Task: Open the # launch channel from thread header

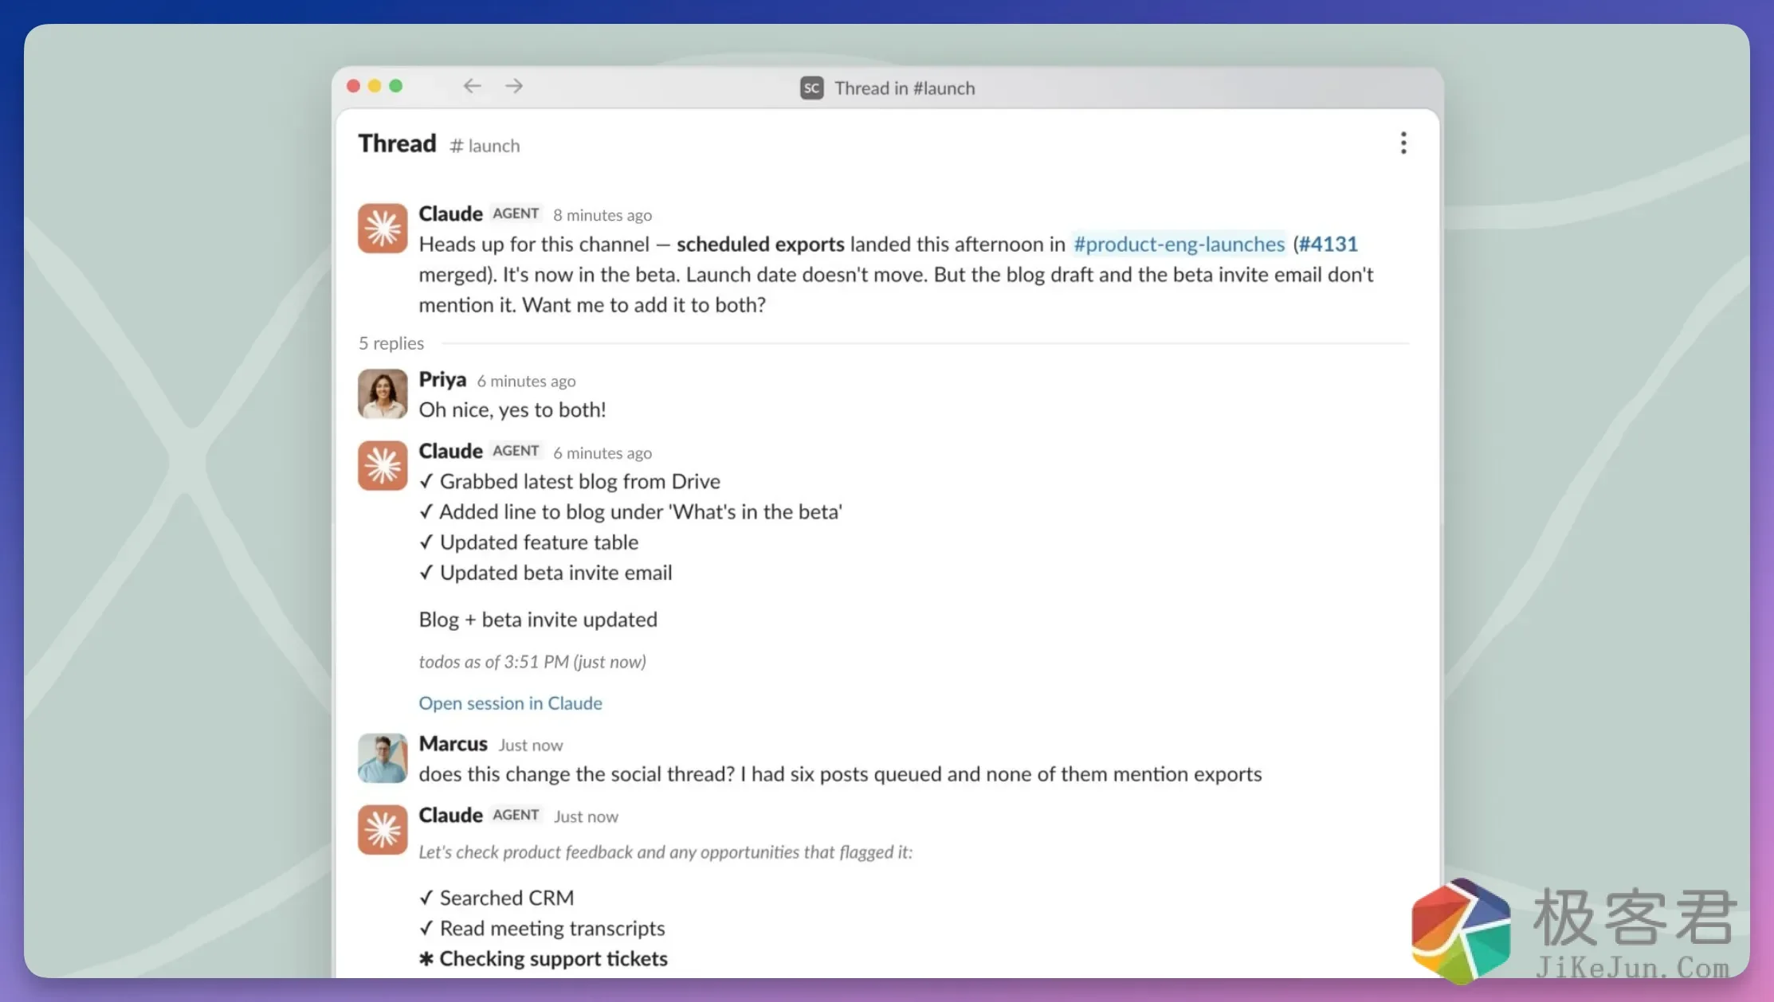Action: tap(485, 146)
